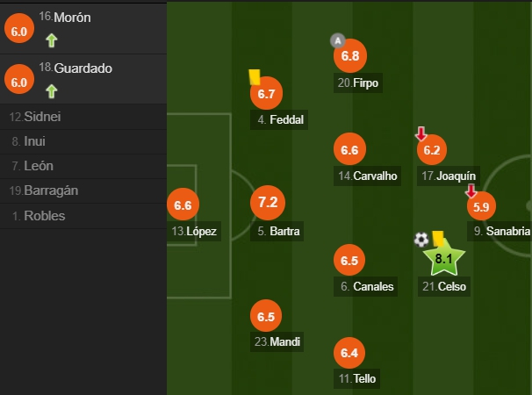Click Bartra's 7.2 rating circle
The height and width of the screenshot is (395, 532).
(x=269, y=203)
